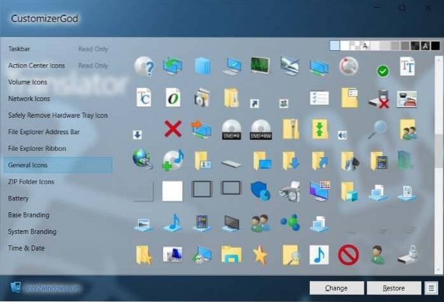This screenshot has width=444, height=302.
Task: Select the shortcut arrow overlay icon
Action: click(254, 103)
